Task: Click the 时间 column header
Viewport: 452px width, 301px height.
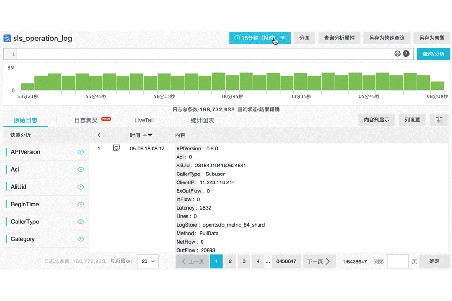Action: point(135,135)
